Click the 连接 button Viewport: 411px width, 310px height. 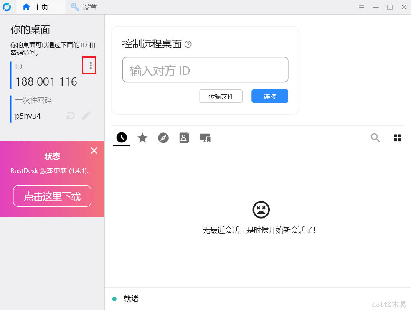[269, 96]
